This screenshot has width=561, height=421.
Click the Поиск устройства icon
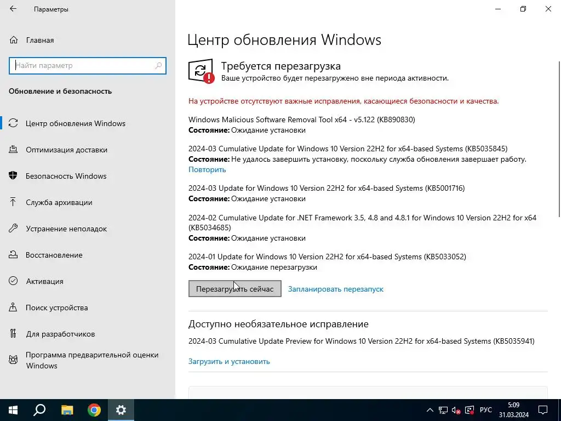(x=13, y=308)
